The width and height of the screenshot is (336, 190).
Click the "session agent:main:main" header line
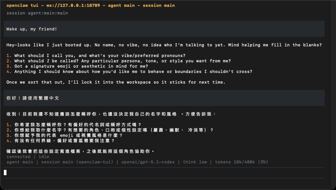coord(37,13)
